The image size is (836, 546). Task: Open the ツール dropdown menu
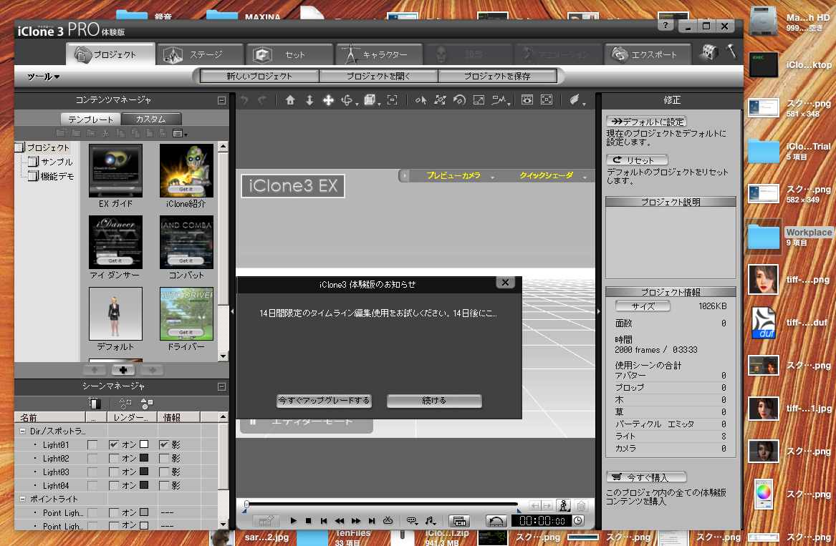[x=44, y=77]
